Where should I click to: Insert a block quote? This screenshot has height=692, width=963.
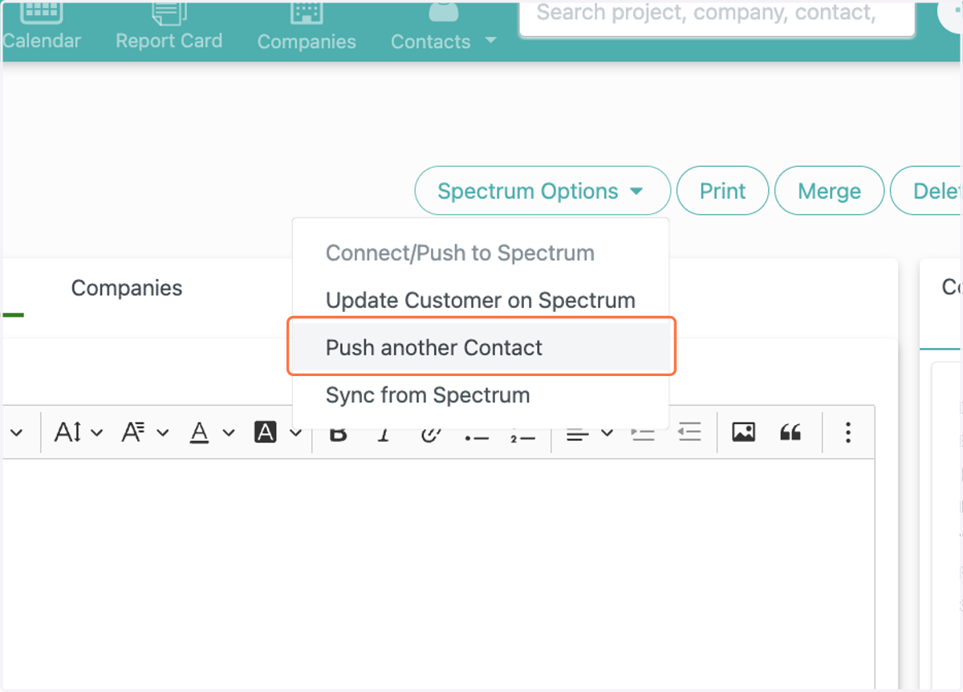point(790,433)
